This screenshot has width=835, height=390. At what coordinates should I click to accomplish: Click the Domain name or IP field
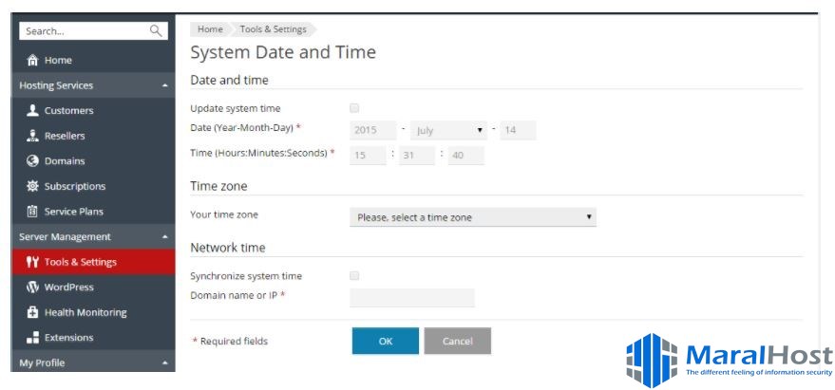coord(411,297)
